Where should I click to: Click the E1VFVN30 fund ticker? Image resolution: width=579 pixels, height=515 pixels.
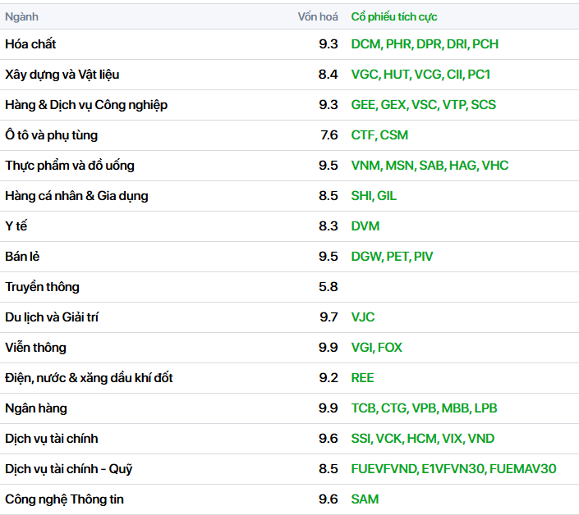tap(453, 469)
